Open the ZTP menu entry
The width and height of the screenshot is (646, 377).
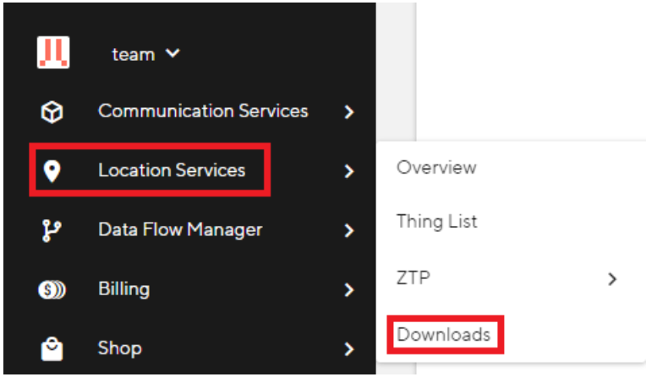point(413,277)
